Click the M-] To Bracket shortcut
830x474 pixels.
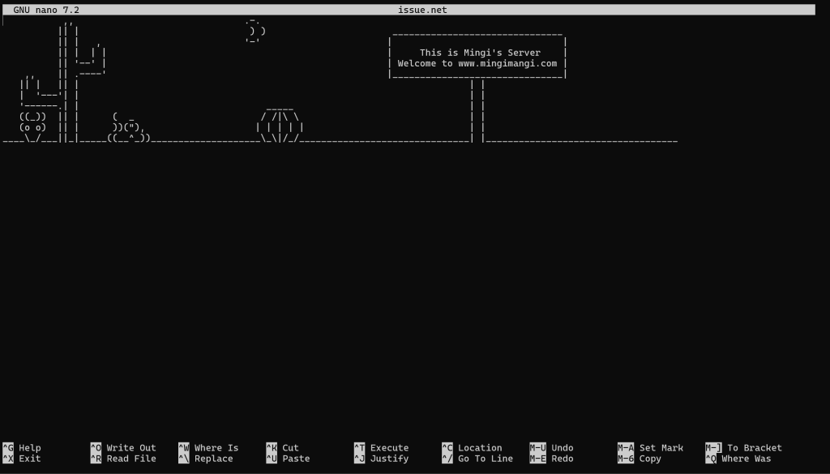[743, 448]
